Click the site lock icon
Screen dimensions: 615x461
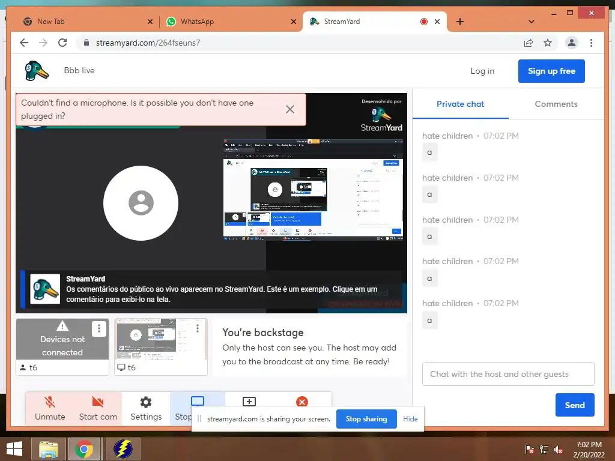86,43
